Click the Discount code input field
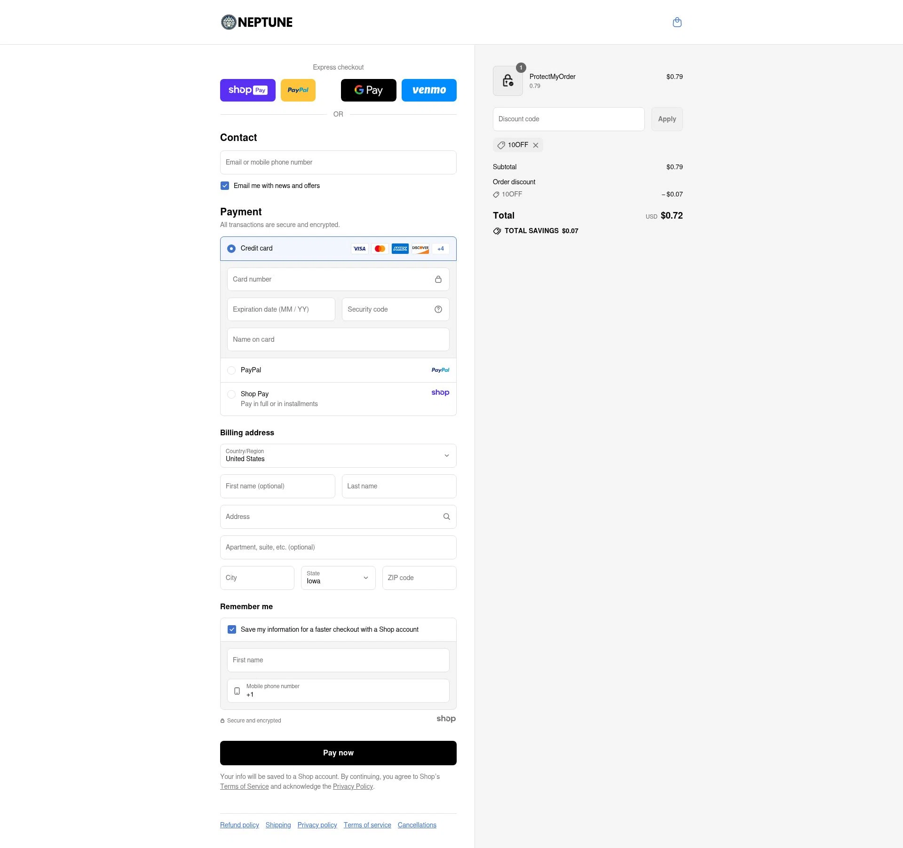903x848 pixels. (x=568, y=119)
